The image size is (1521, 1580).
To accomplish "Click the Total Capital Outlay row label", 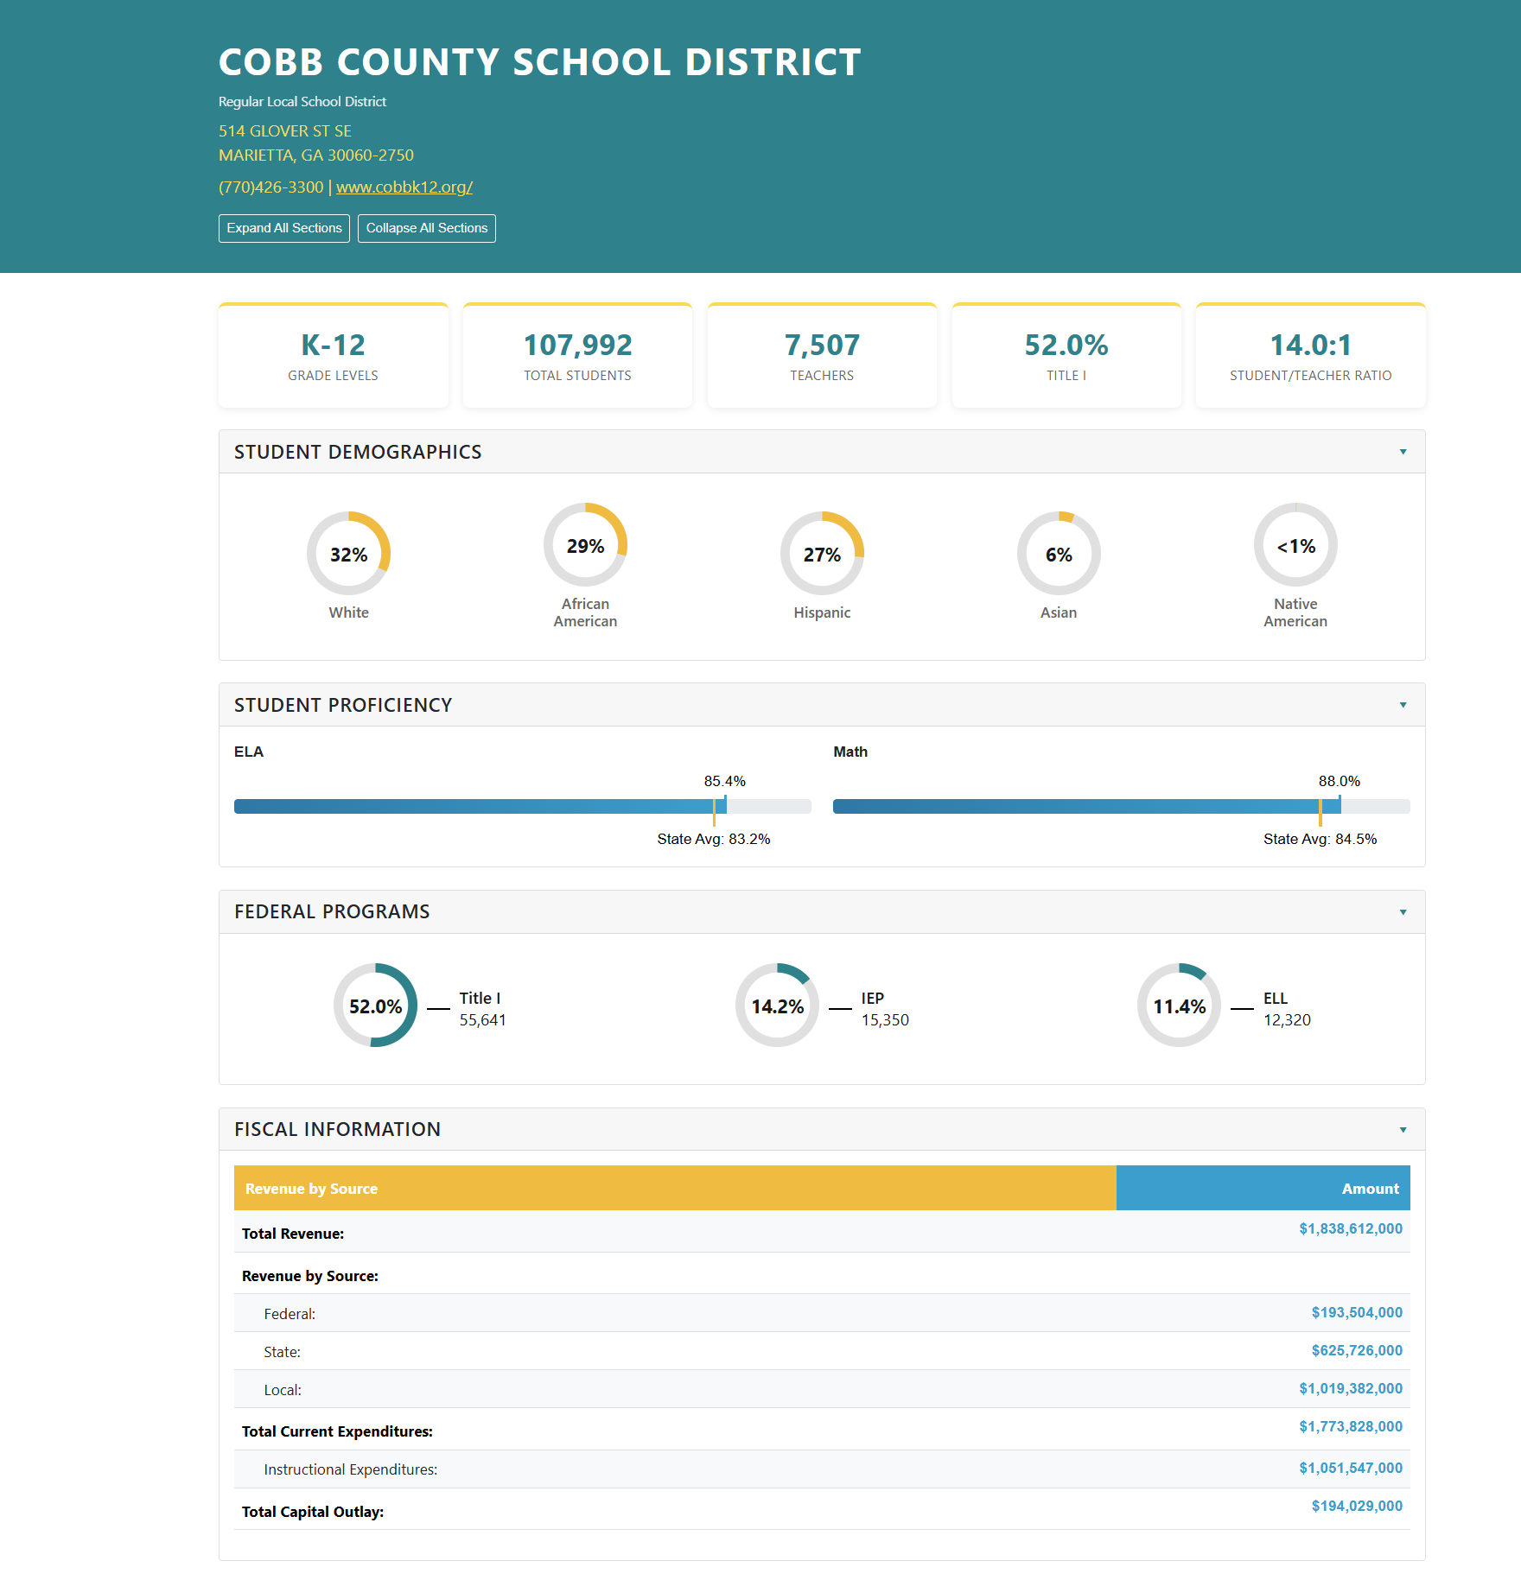I will [313, 1512].
